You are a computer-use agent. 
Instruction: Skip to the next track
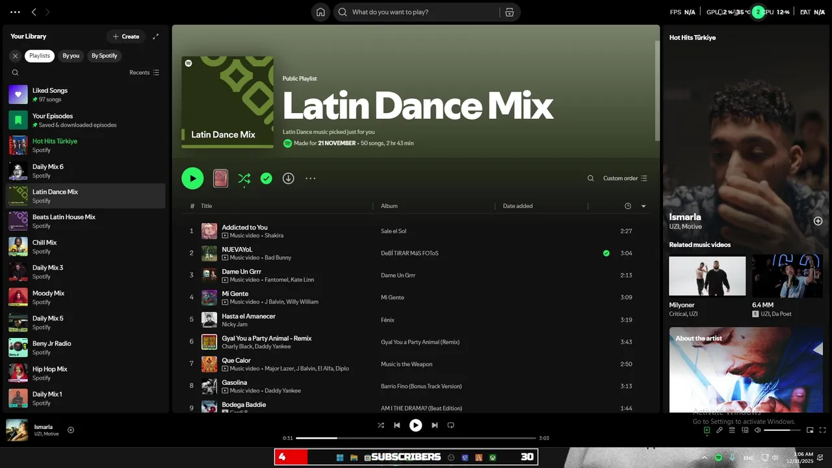point(434,425)
